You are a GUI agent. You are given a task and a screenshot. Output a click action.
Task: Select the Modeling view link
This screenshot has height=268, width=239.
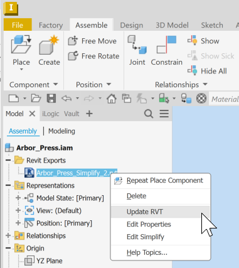[x=61, y=131]
